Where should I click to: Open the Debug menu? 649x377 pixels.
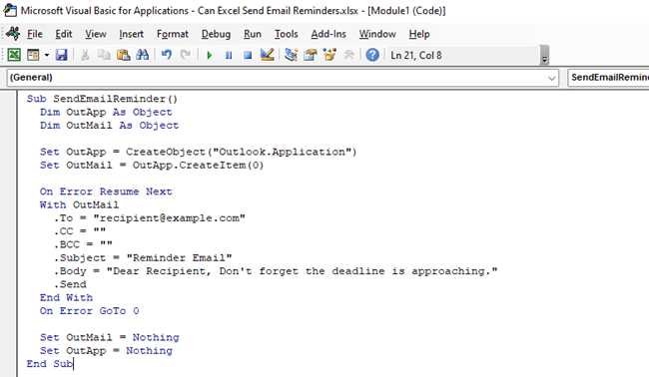click(x=216, y=34)
